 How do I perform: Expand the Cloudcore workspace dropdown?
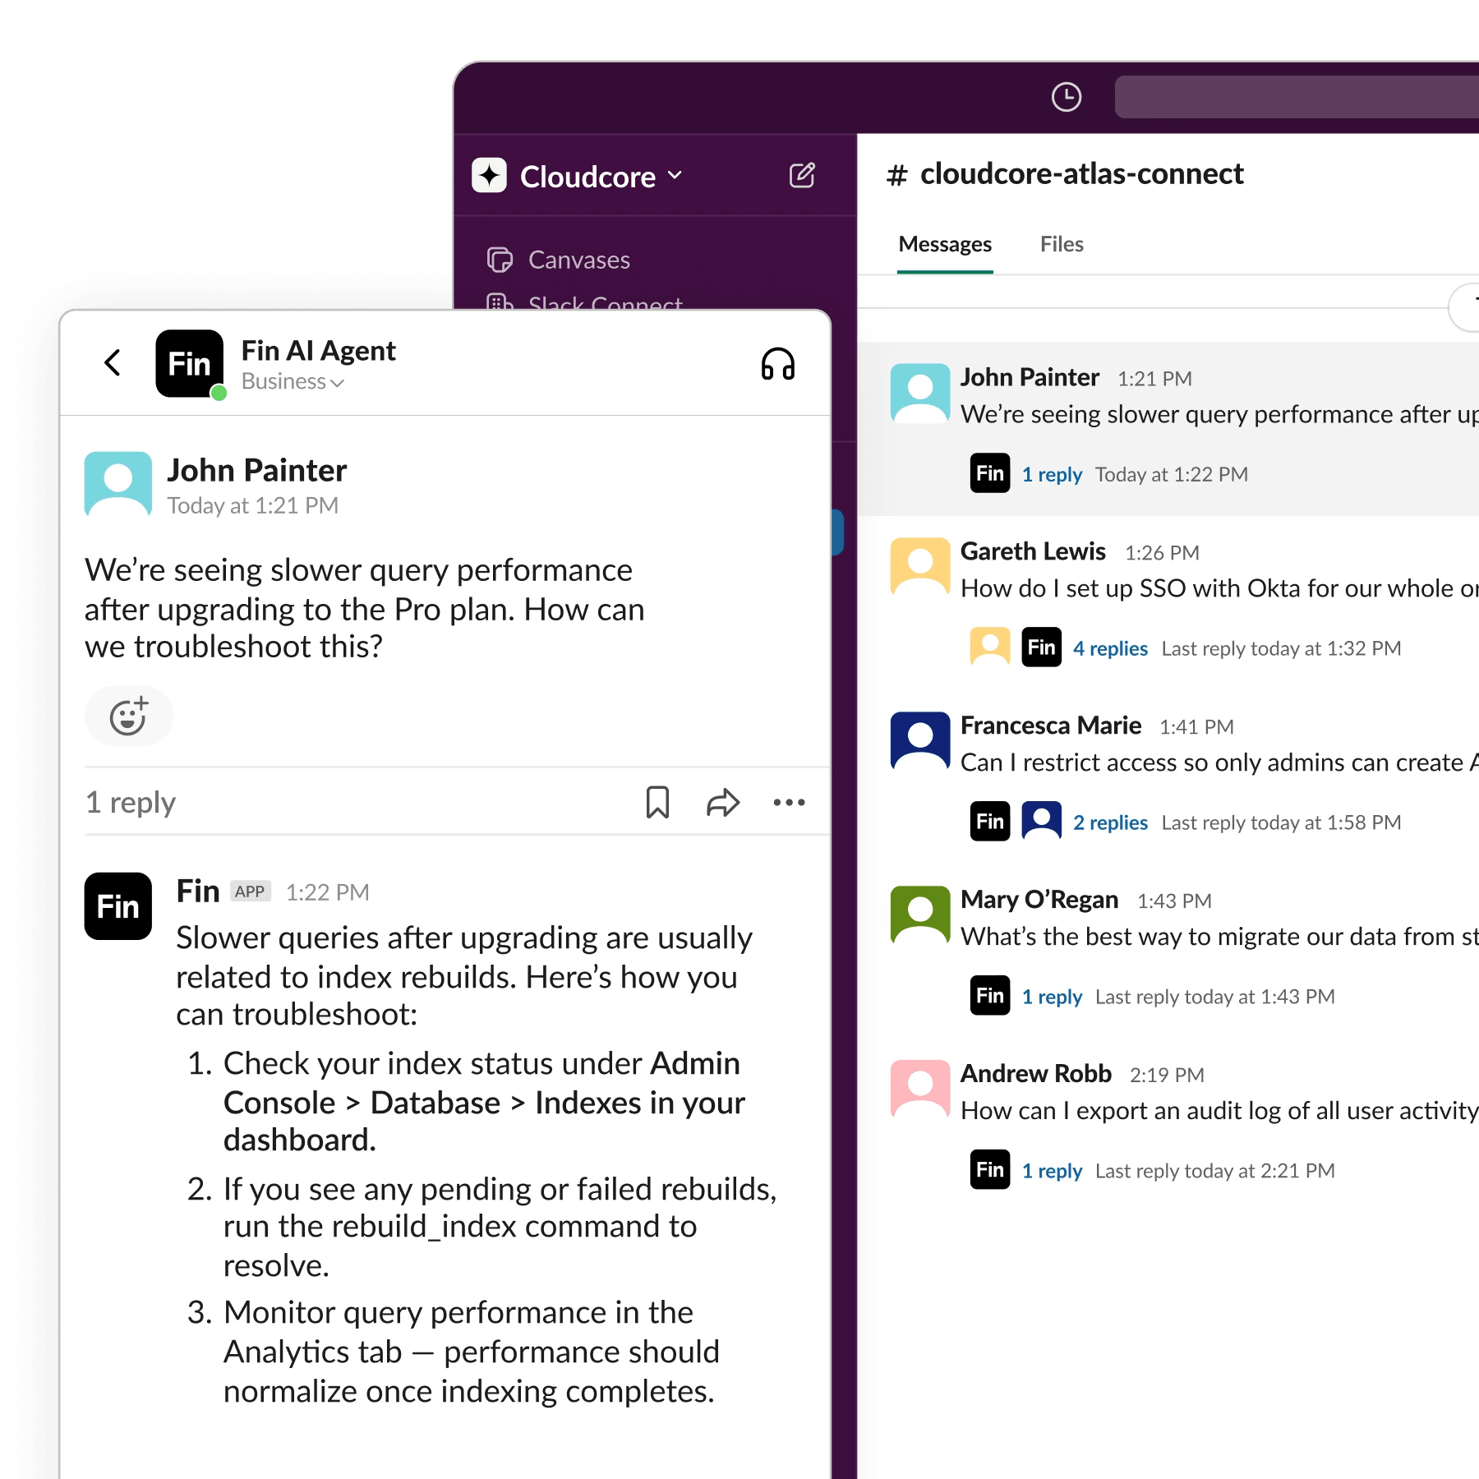tap(675, 175)
